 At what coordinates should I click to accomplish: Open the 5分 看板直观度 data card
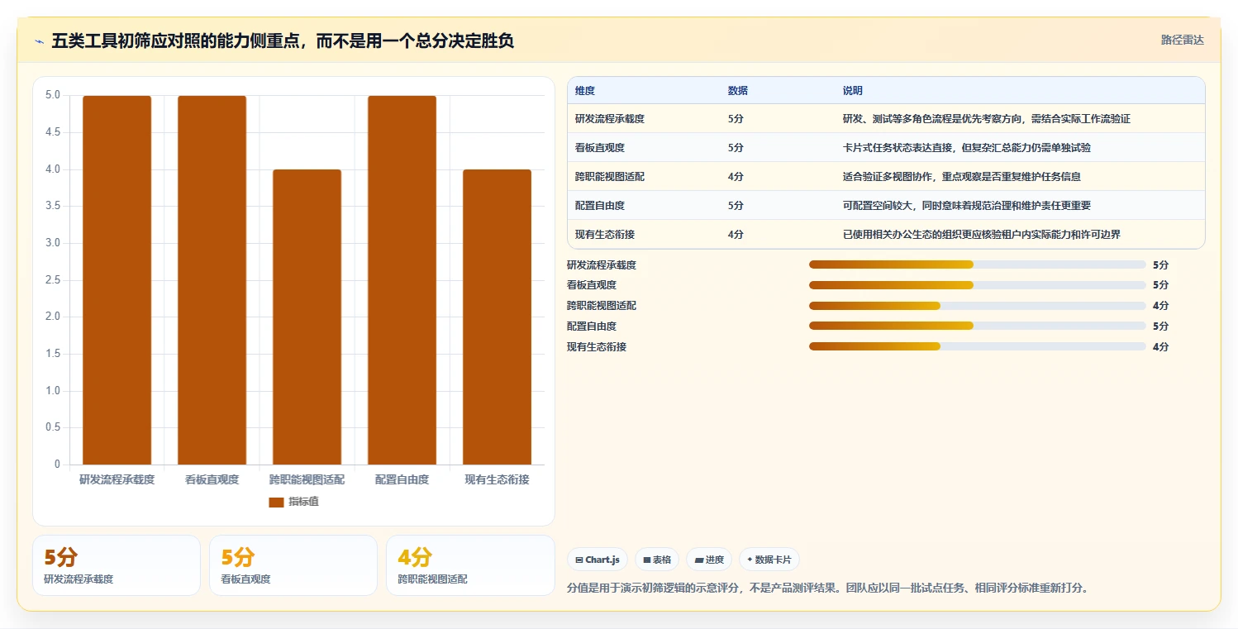pyautogui.click(x=293, y=565)
